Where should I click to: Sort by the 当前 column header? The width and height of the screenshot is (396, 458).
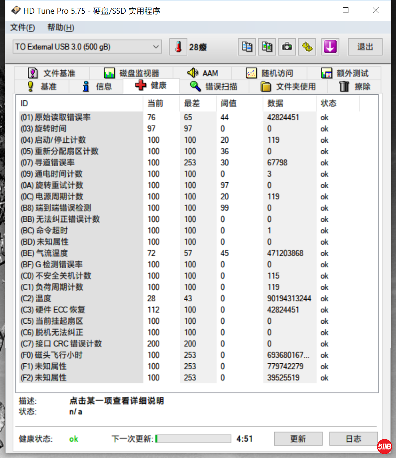tap(161, 103)
